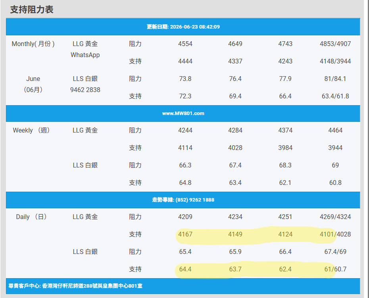The width and height of the screenshot is (369, 298).
Task: Select weekly silver resistance value 66.3
Action: point(185,165)
